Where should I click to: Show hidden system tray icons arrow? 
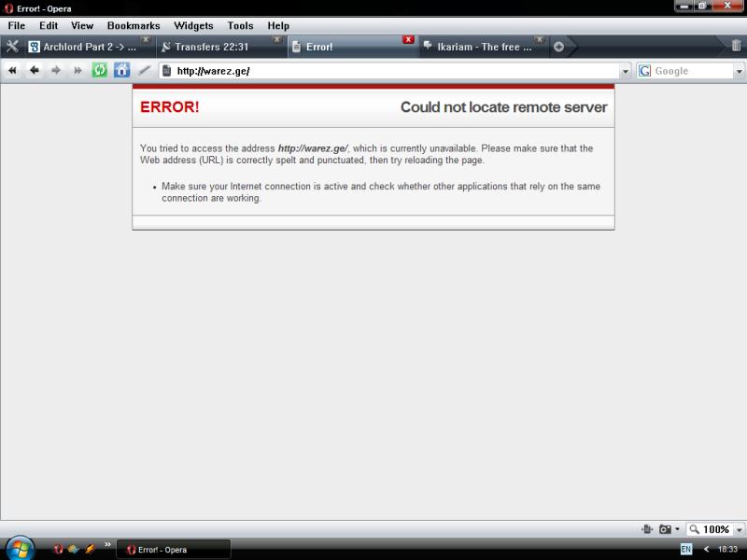point(707,549)
